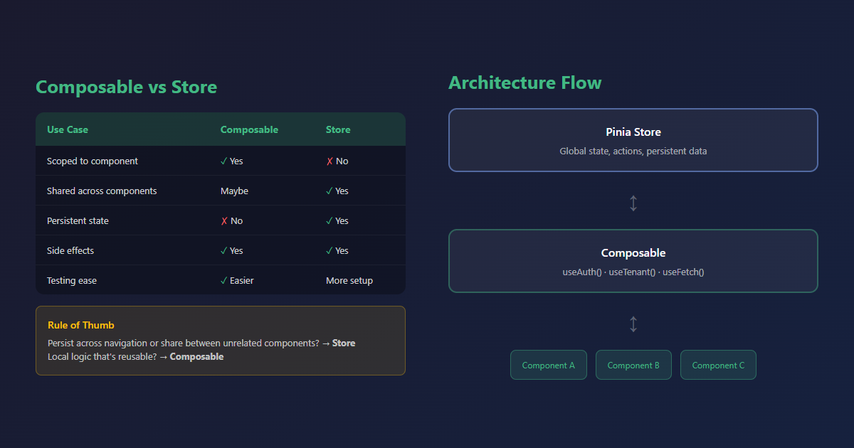Click the Composable check in Side effects row
The width and height of the screenshot is (854, 448).
[224, 251]
